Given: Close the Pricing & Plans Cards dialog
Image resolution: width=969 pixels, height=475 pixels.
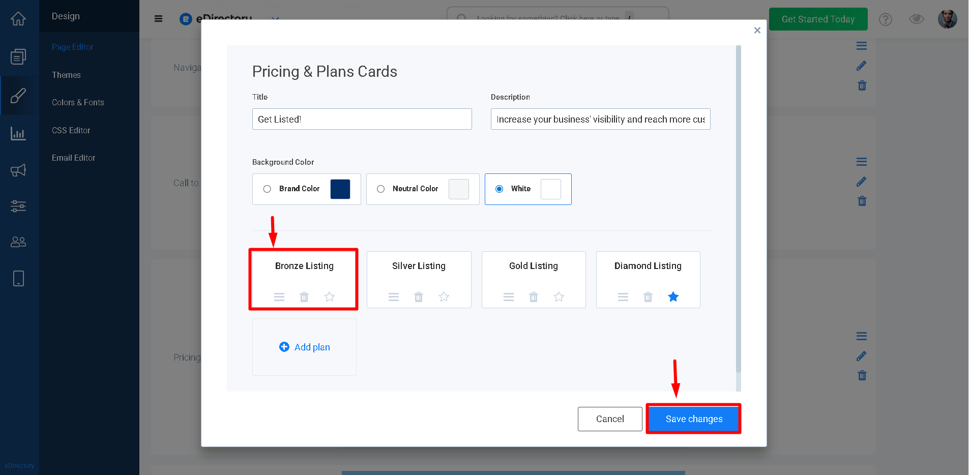Looking at the screenshot, I should click(x=757, y=31).
